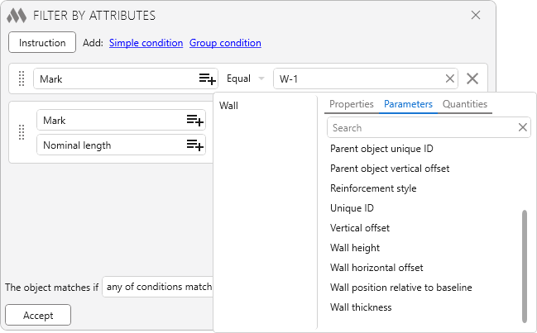Select the Parameters tab
The height and width of the screenshot is (333, 537).
pyautogui.click(x=408, y=104)
